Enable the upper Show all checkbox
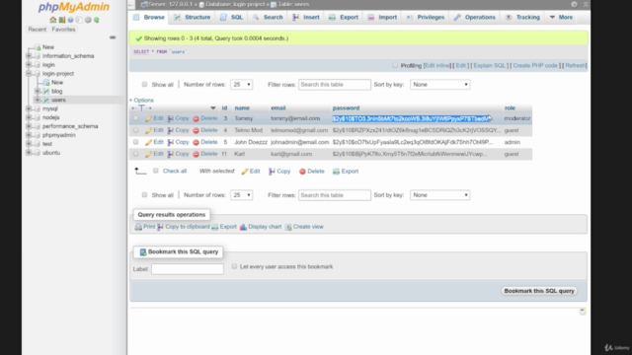The width and height of the screenshot is (632, 355). pyautogui.click(x=144, y=84)
